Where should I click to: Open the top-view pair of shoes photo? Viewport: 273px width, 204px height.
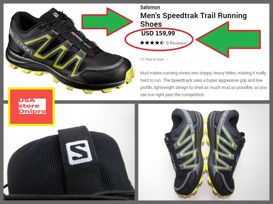[204, 152]
